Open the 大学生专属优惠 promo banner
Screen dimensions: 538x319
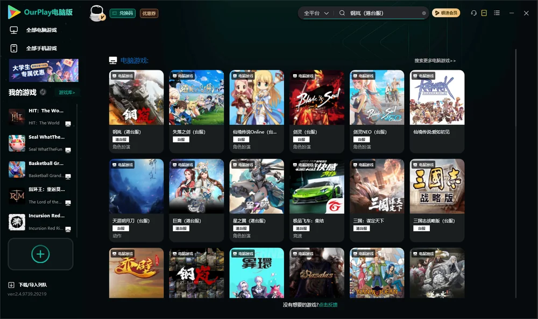(x=44, y=70)
